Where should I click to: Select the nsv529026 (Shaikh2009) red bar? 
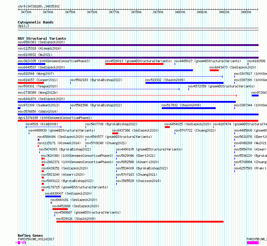pos(140,222)
